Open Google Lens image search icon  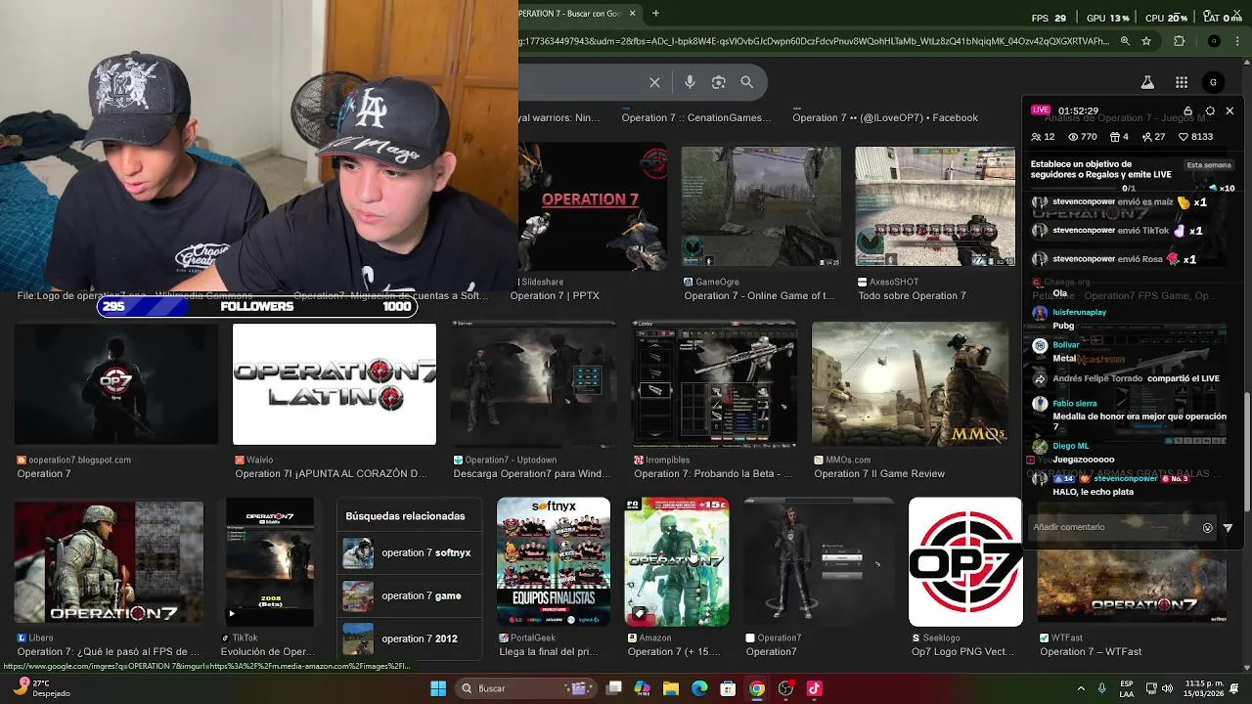tap(719, 82)
